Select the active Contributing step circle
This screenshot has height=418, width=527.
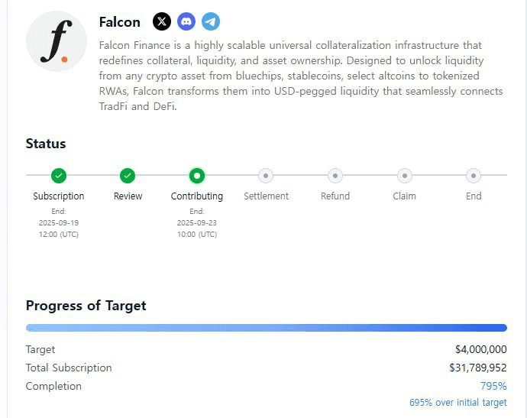[197, 176]
